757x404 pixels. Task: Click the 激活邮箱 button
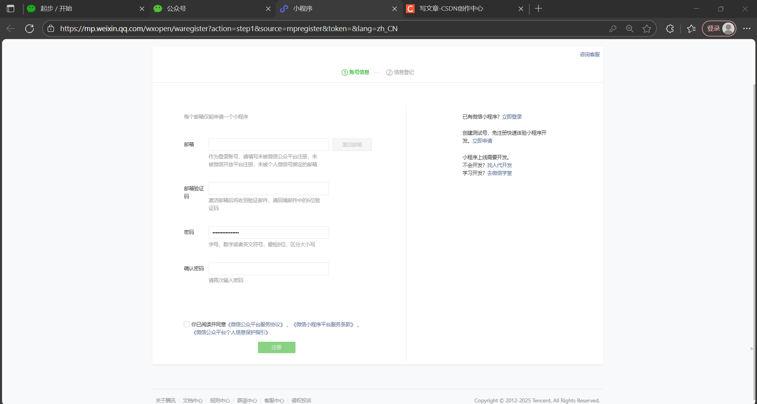tap(352, 145)
